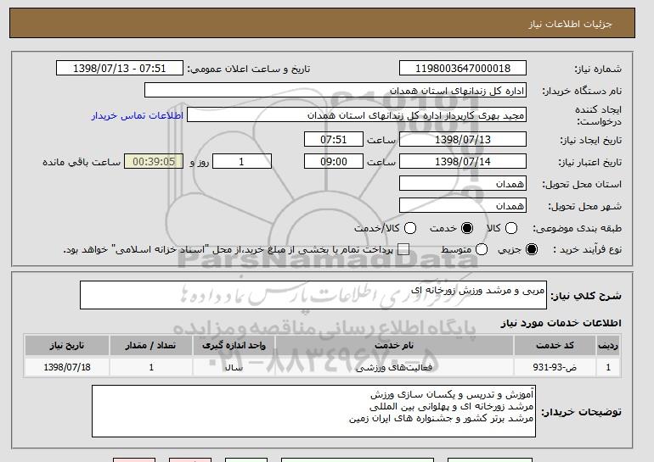Click the delivery city field همدان
Screen dimensions: 654x462
[463, 206]
